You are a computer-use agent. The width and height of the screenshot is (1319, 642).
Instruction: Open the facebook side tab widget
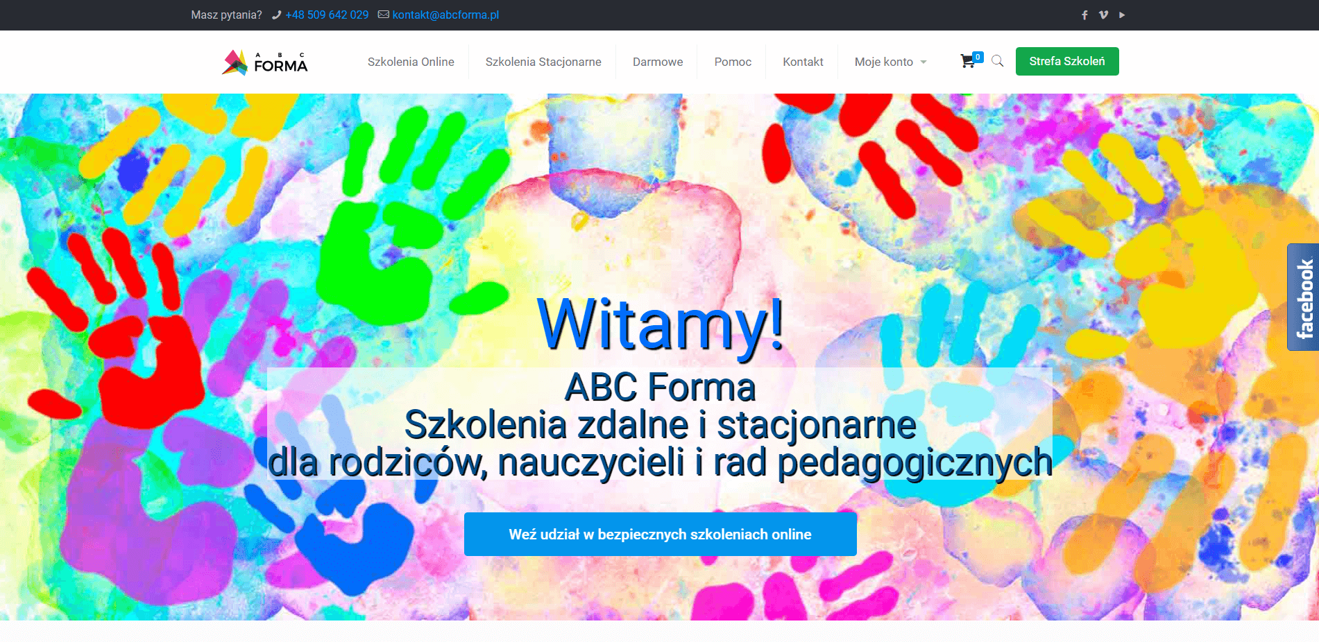click(1303, 297)
